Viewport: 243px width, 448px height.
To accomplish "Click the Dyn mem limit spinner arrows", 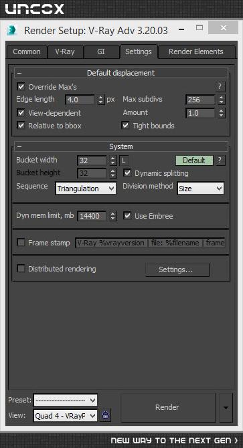I will 113,216.
